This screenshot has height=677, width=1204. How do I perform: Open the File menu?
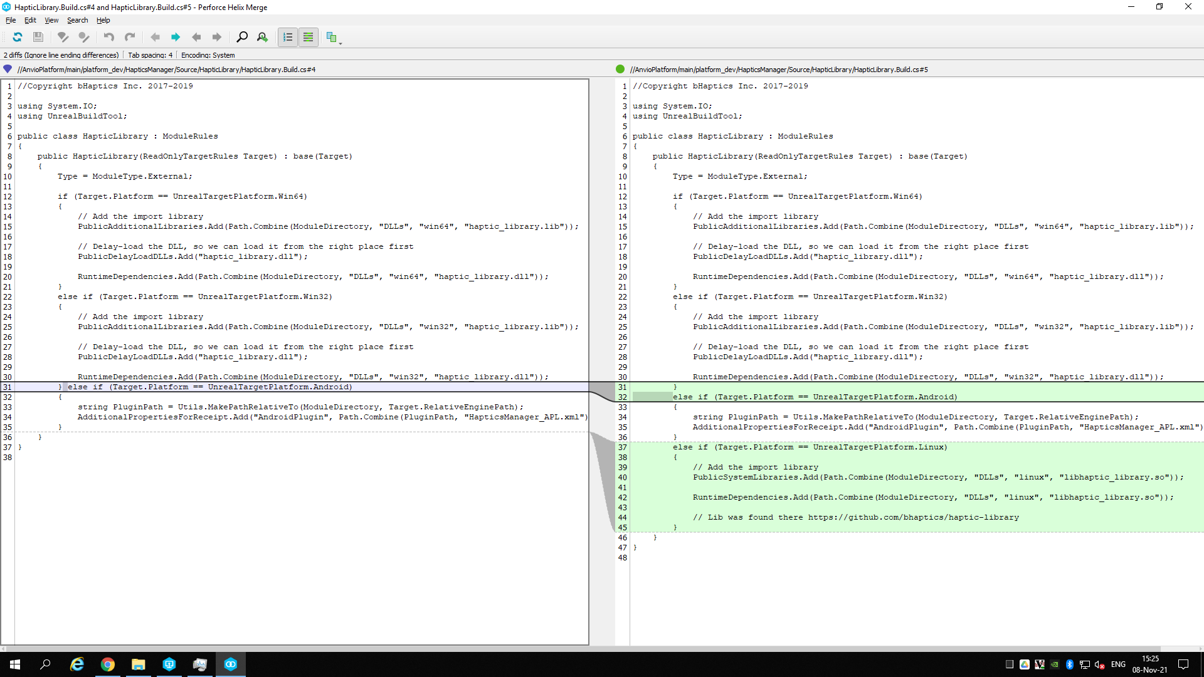(11, 20)
